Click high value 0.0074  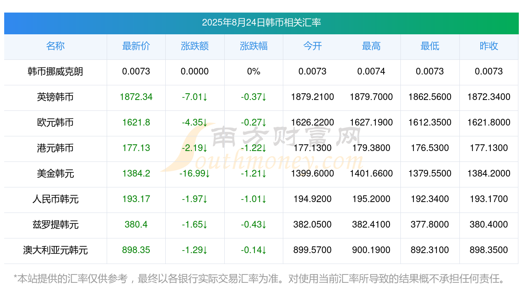(x=371, y=72)
